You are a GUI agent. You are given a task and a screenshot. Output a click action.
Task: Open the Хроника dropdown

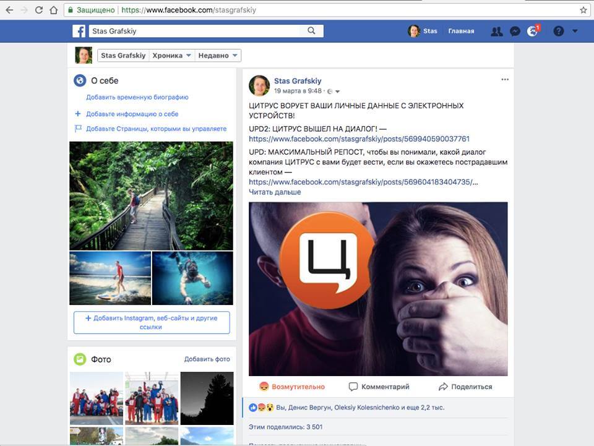[x=171, y=56]
